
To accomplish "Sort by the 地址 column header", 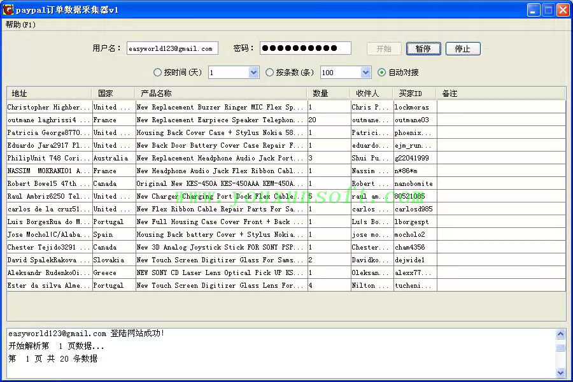I will 49,94.
